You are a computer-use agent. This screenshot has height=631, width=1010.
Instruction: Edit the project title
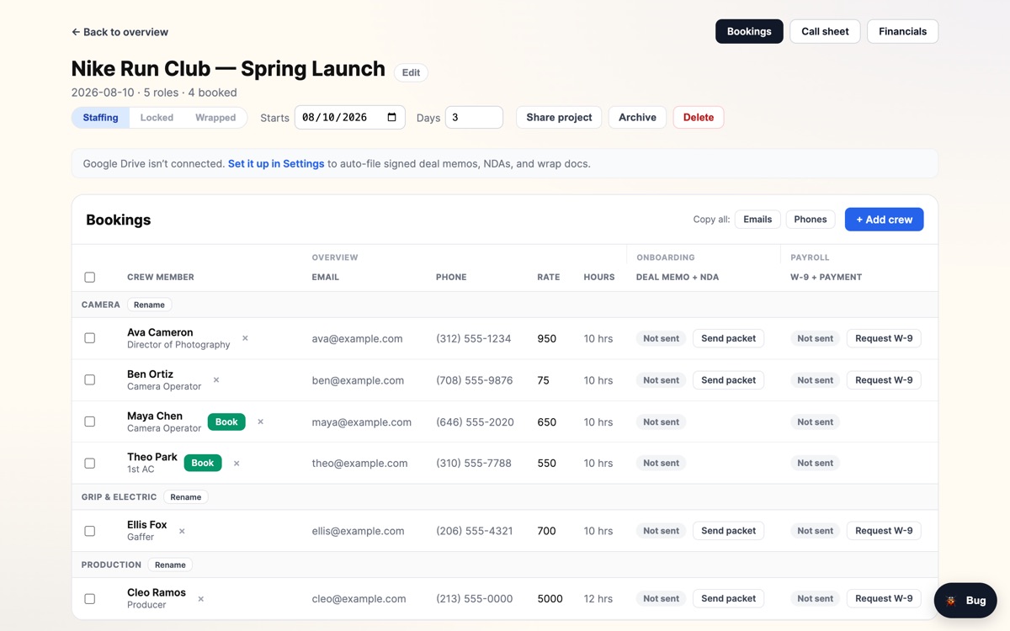(x=411, y=72)
